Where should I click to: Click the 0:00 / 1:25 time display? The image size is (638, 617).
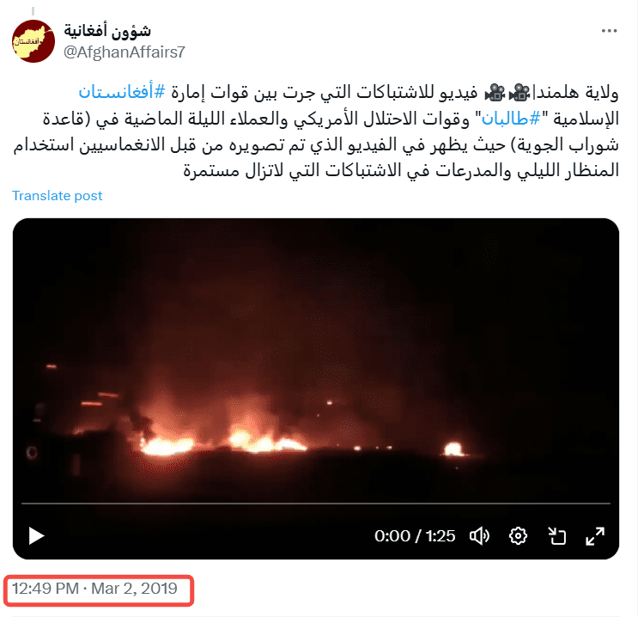[415, 536]
